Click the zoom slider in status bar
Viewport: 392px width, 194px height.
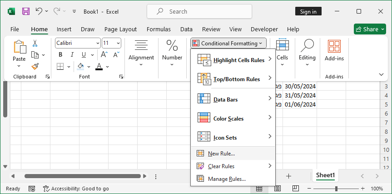click(x=336, y=189)
